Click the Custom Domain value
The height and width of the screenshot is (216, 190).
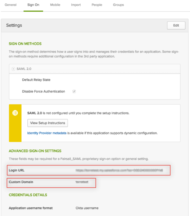[x=82, y=182]
